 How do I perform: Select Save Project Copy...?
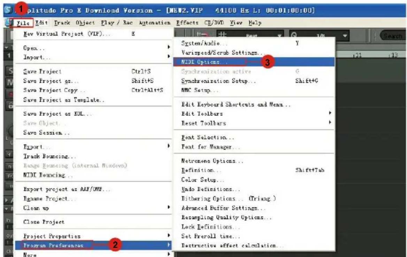[x=93, y=90]
